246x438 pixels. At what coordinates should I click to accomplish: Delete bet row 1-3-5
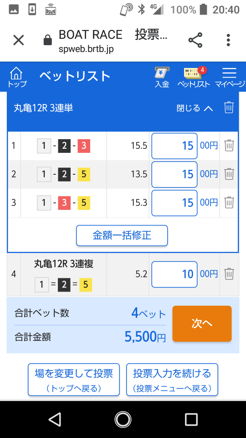[229, 203]
